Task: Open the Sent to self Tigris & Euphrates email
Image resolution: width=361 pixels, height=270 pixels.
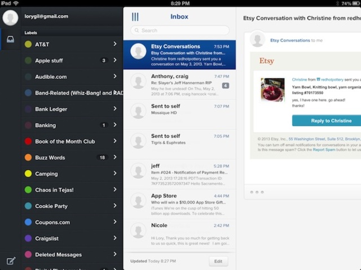Action: click(179, 144)
